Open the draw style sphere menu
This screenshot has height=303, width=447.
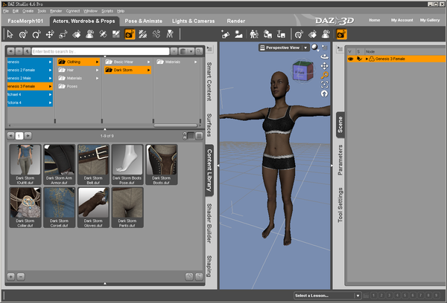(314, 48)
